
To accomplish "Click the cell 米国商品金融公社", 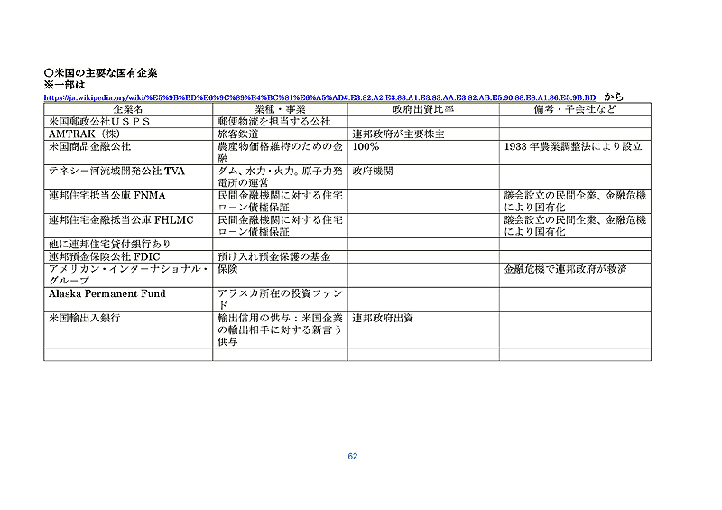I will pyautogui.click(x=128, y=153).
